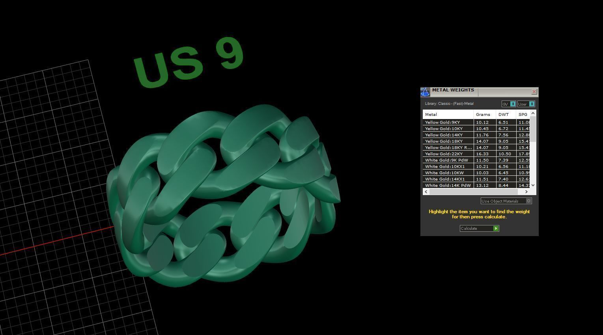Viewport: 603px width, 335px height.
Task: Click the SPG column header
Action: [523, 114]
